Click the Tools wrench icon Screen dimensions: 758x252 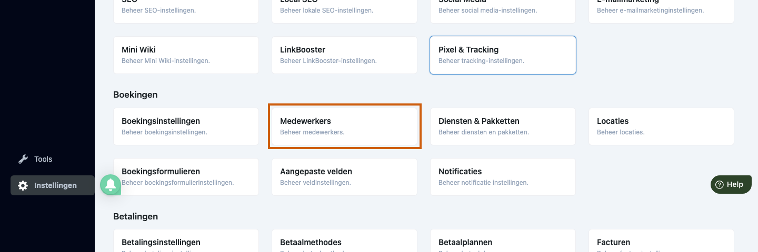23,159
